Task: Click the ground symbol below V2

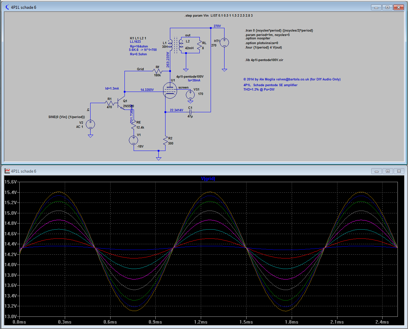Action: pos(90,136)
